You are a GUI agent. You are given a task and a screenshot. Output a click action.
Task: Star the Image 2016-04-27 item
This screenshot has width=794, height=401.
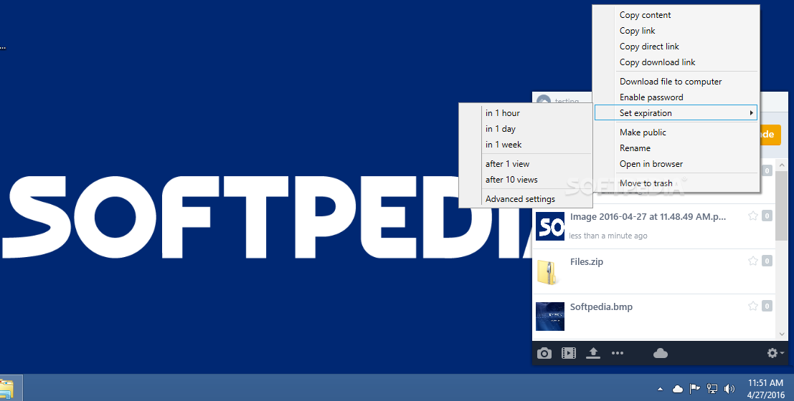[x=753, y=216]
